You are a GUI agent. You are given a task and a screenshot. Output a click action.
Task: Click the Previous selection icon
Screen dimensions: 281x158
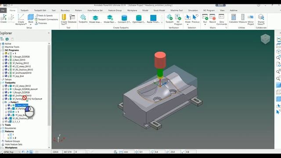[x=195, y=18]
